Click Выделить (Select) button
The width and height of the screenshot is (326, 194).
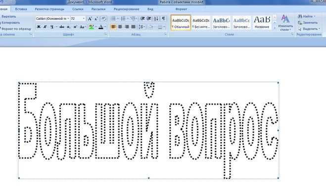click(309, 29)
